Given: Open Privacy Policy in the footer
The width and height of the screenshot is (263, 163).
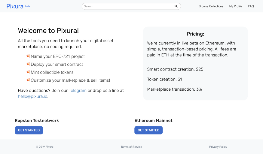Looking at the screenshot, I should point(218,147).
